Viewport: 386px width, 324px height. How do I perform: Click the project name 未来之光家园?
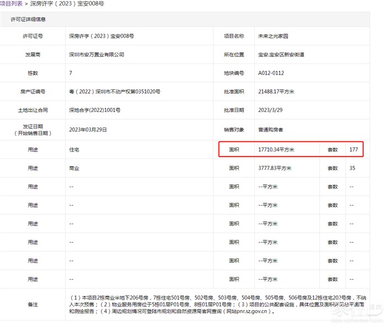click(274, 36)
